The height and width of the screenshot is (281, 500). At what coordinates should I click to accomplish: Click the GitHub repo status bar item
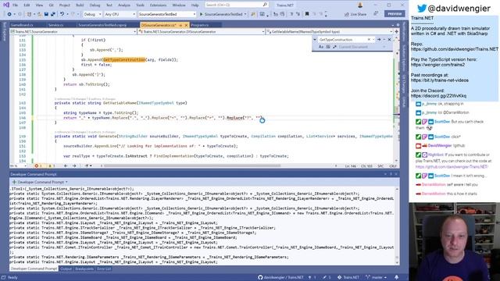coord(280,277)
